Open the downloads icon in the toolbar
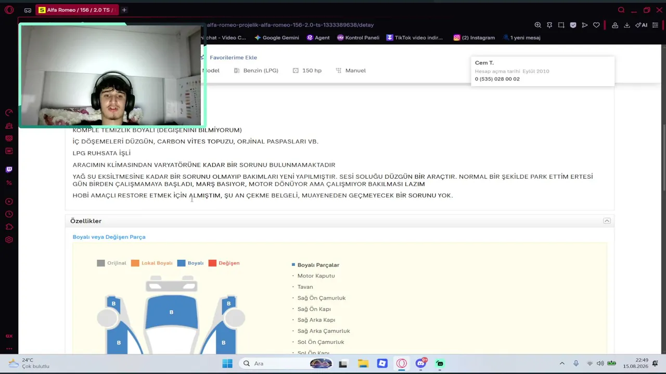This screenshot has height=374, width=666. tap(627, 25)
